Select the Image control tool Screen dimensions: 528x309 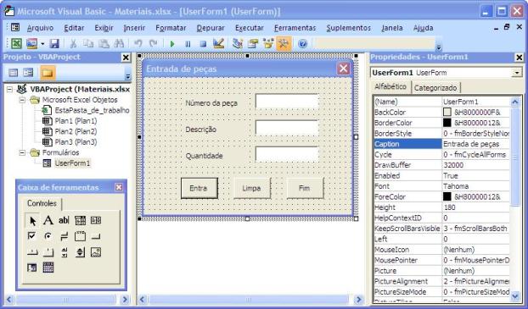96,252
